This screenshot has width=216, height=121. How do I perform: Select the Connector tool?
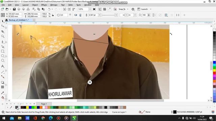[x=2, y=77]
